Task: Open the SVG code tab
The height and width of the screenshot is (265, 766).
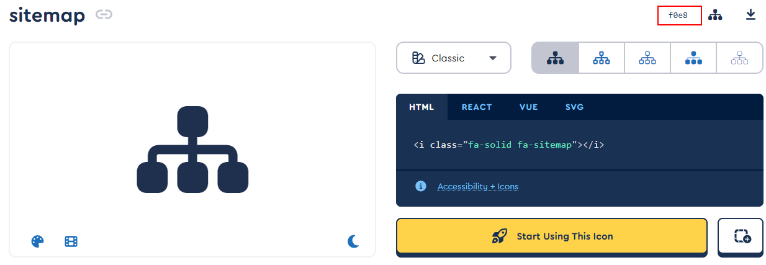Action: click(574, 107)
